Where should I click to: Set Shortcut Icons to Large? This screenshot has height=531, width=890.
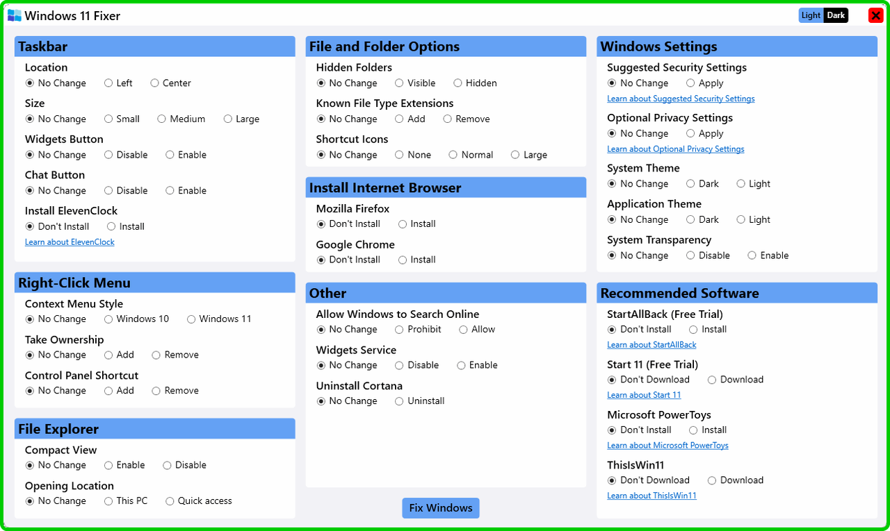529,155
